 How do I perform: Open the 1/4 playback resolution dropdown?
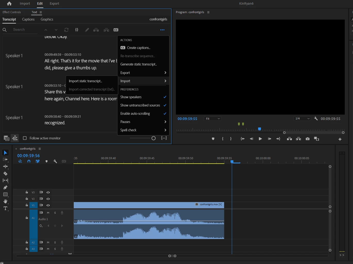(x=302, y=119)
